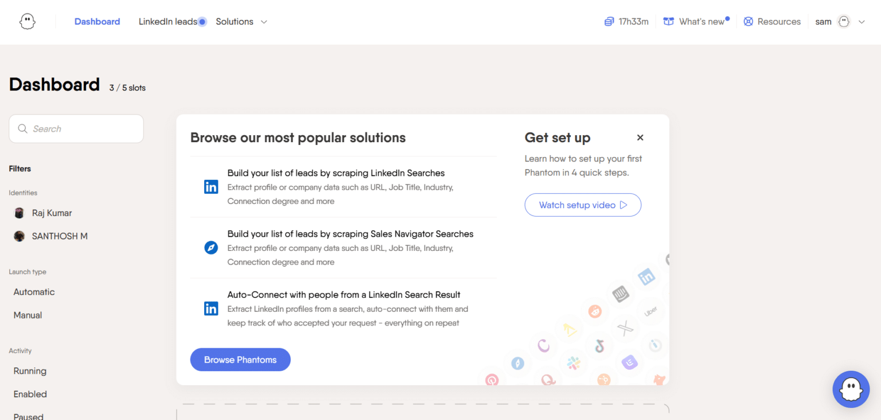This screenshot has height=420, width=881.
Task: Select the Running activity filter
Action: click(30, 371)
